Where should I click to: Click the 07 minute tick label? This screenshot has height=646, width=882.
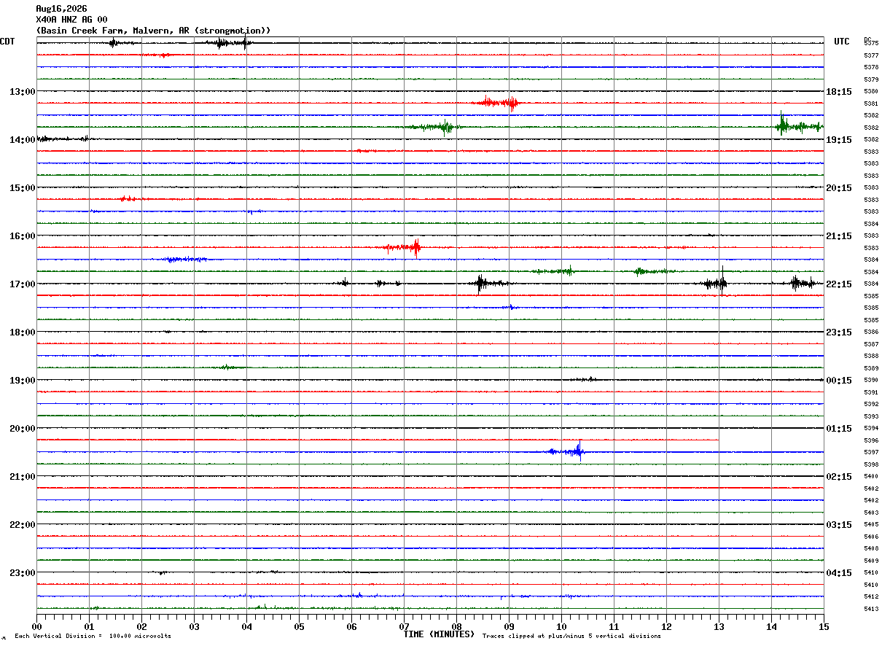pyautogui.click(x=404, y=626)
